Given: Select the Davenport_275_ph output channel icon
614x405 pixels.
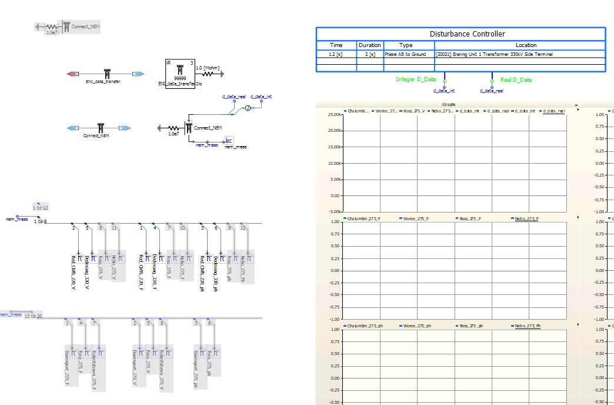Looking at the screenshot, I should (202, 353).
